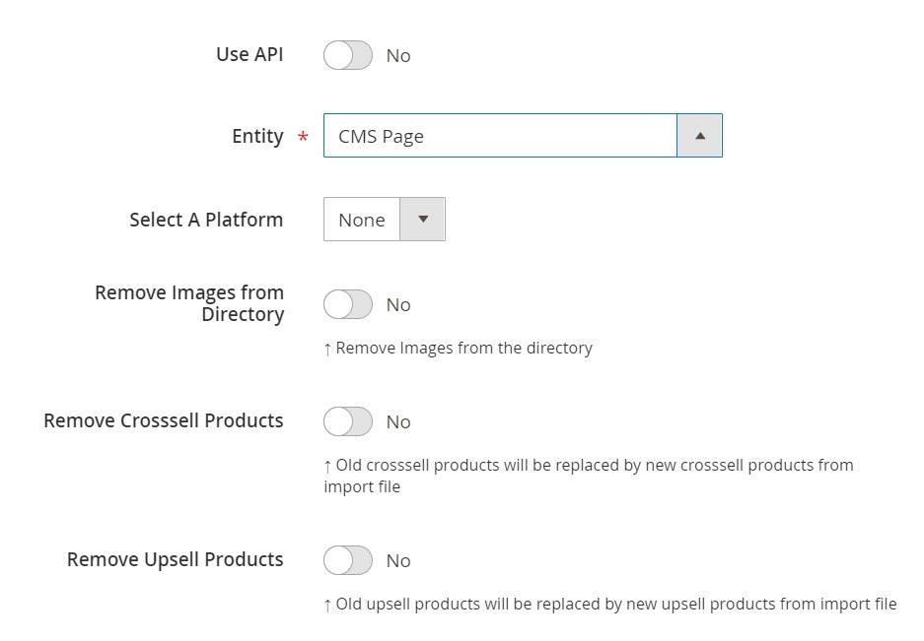Viewport: 924px width, 641px height.
Task: Click the Entity field label
Action: click(x=257, y=136)
